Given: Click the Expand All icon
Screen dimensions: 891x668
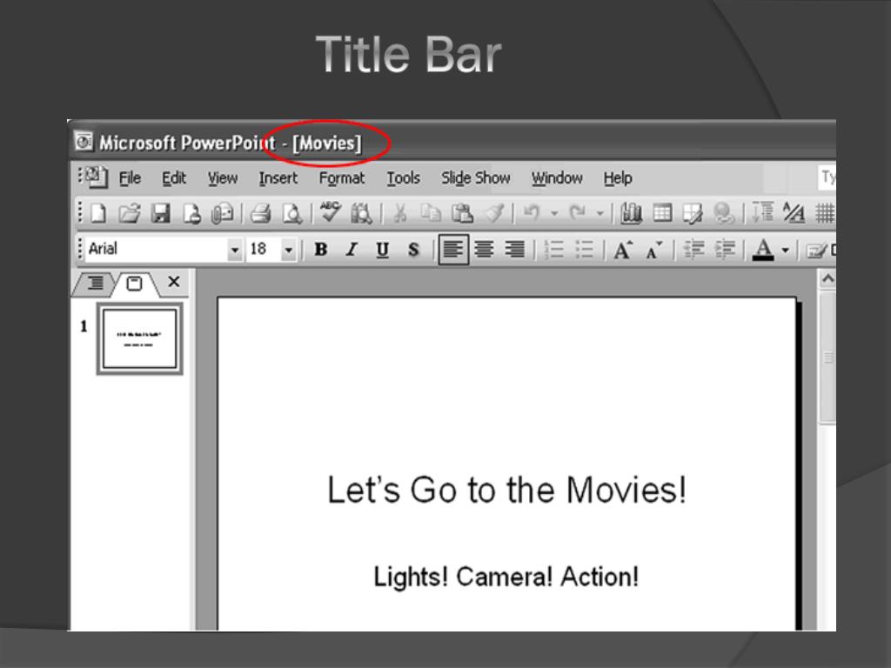Looking at the screenshot, I should pyautogui.click(x=762, y=213).
